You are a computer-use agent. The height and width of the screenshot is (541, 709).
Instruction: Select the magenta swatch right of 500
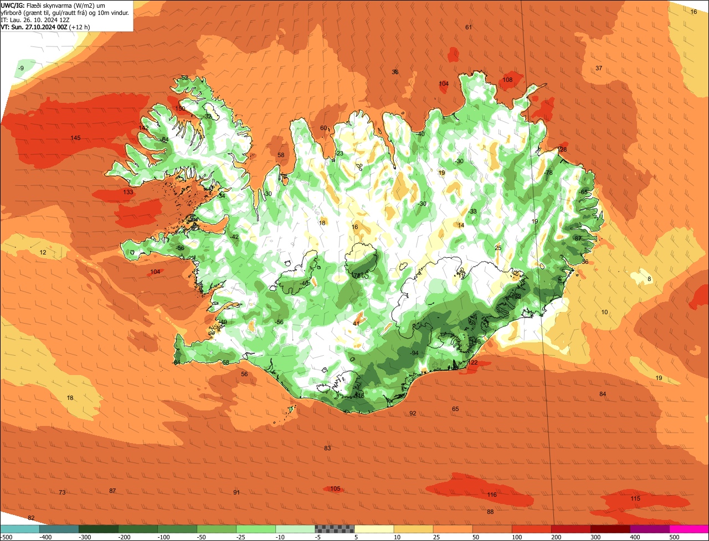point(689,529)
